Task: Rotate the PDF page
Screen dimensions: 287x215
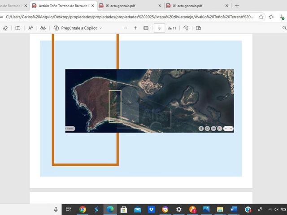Action: tap(186, 28)
